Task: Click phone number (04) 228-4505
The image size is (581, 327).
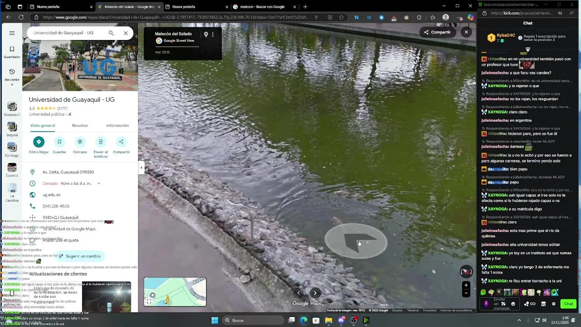Action: click(56, 206)
